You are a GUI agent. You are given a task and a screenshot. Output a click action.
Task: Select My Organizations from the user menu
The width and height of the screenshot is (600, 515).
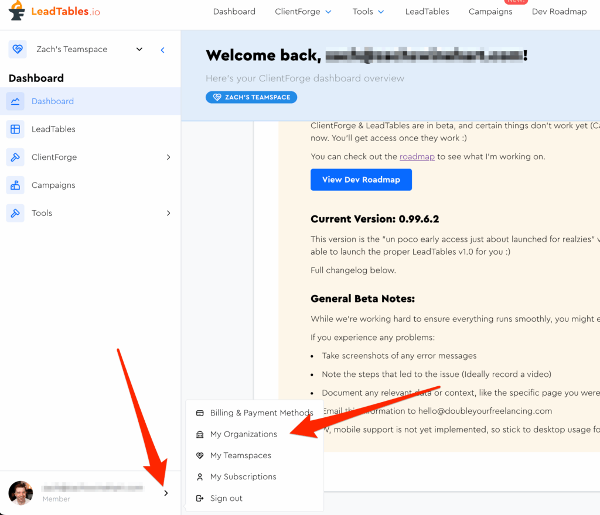[243, 434]
